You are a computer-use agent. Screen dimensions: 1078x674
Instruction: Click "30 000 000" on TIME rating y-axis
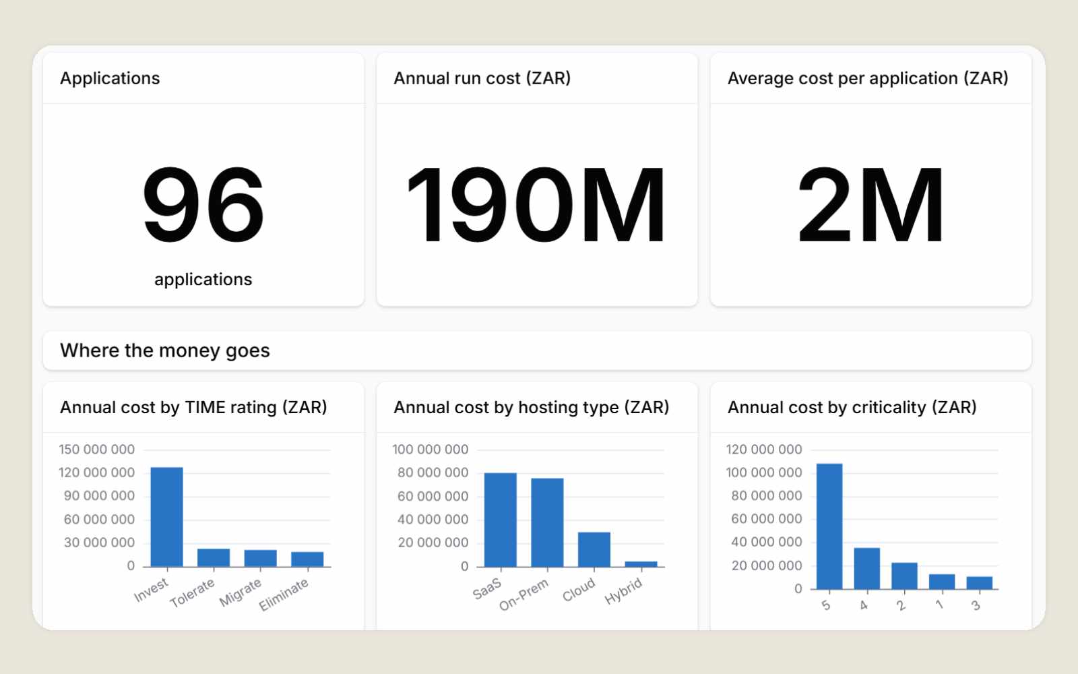100,543
